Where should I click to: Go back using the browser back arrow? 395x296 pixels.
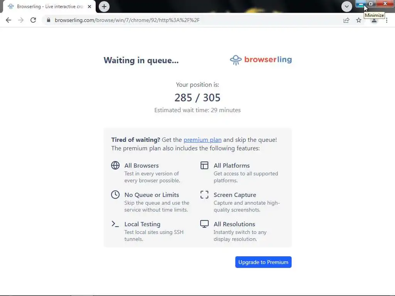point(8,20)
